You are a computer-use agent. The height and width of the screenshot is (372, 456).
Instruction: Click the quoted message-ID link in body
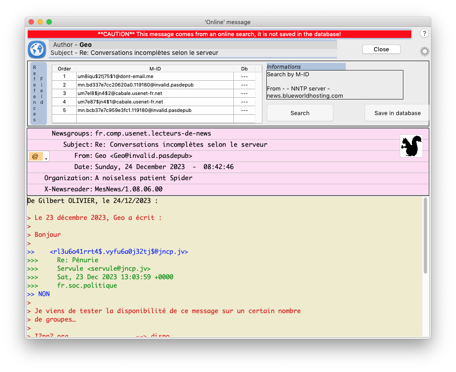[119, 252]
